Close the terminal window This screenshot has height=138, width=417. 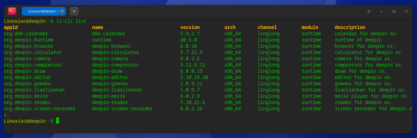point(406,11)
